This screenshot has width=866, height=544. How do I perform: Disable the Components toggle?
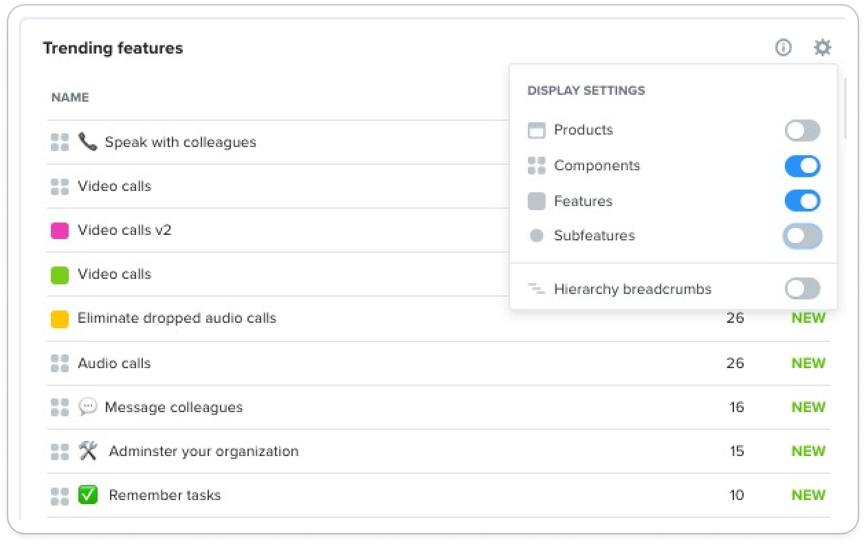[x=803, y=166]
